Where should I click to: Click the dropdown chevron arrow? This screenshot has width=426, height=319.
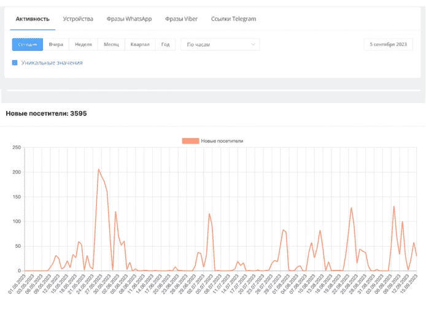pos(253,45)
